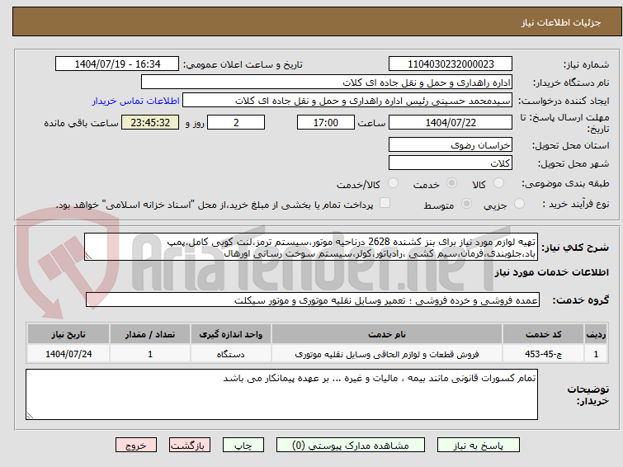Click the کد خدمت column header
Image resolution: width=623 pixels, height=467 pixels.
click(543, 334)
